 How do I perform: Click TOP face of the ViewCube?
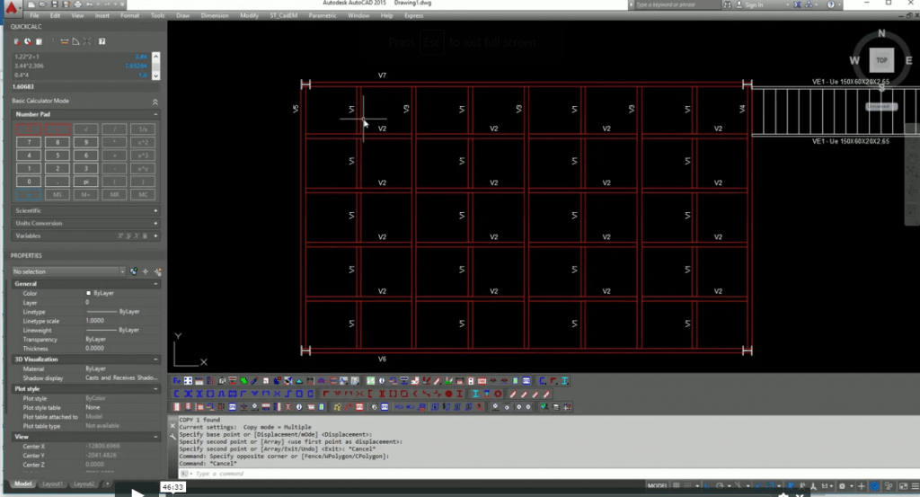881,60
